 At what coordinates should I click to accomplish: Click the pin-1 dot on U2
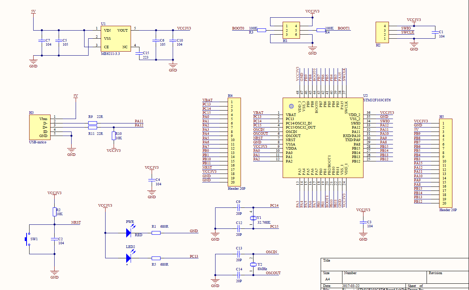[x=291, y=106]
